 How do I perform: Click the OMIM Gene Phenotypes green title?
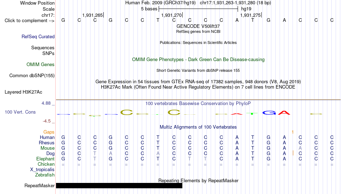[198, 60]
